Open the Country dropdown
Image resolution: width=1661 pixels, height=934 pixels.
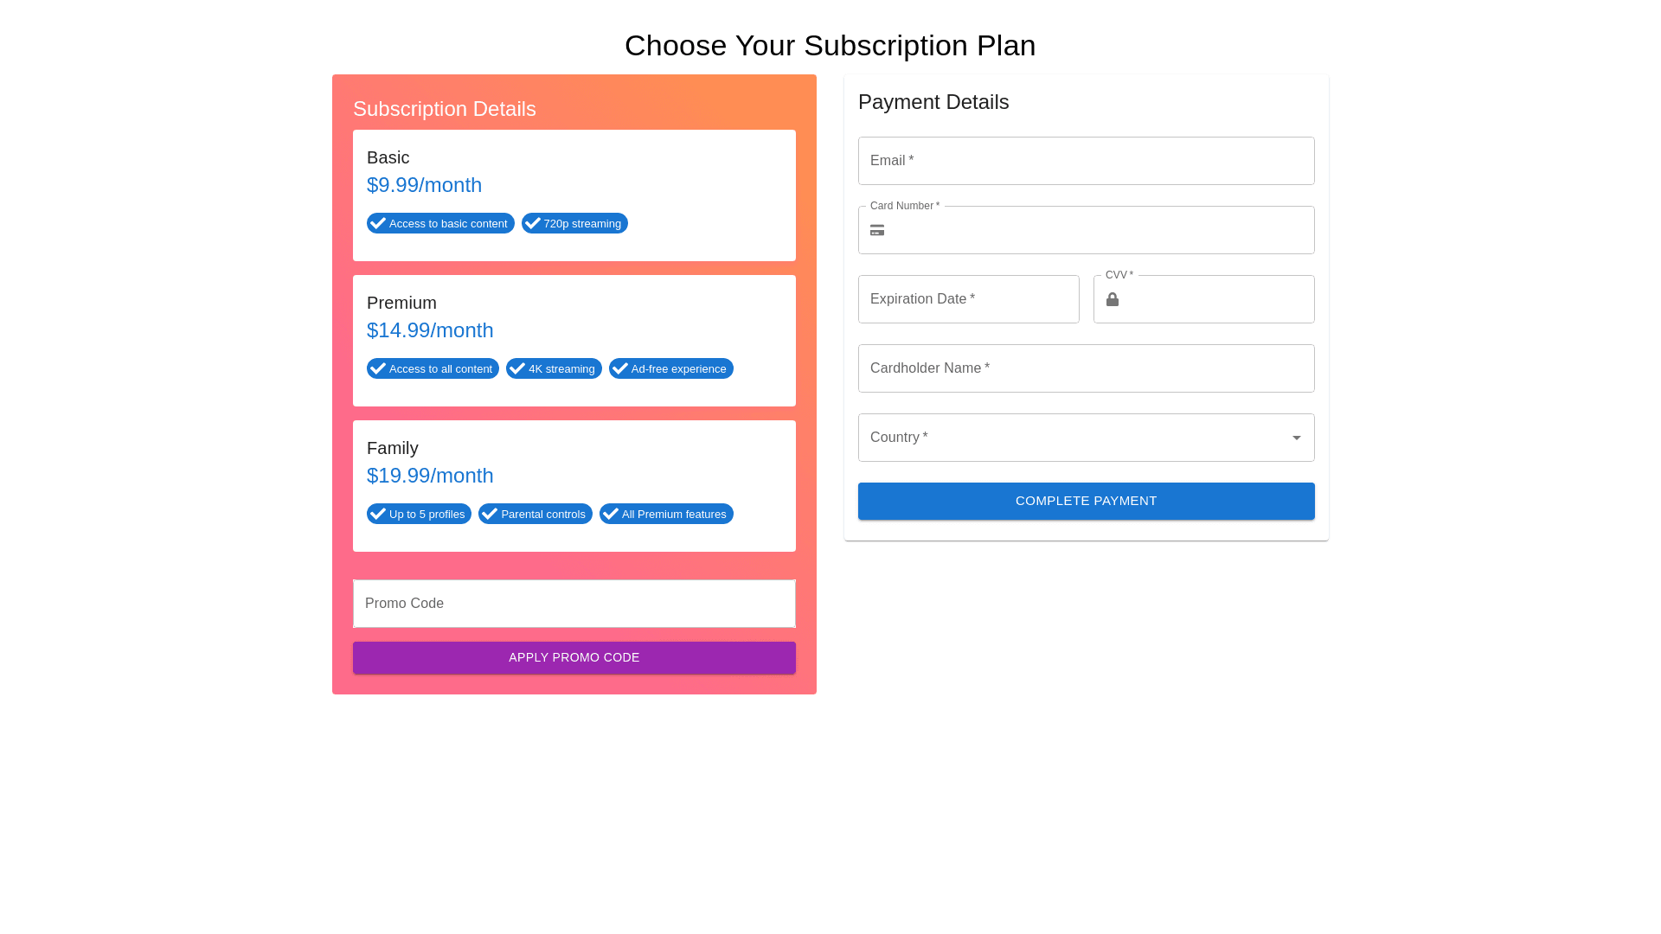1073,438
